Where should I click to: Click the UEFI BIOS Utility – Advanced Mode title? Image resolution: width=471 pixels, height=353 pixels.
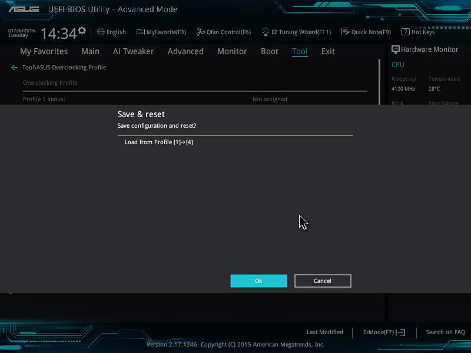(x=113, y=9)
